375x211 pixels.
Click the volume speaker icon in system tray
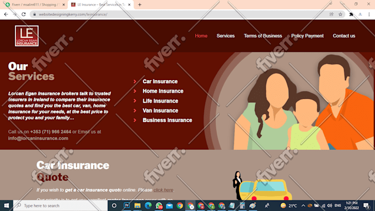[x=330, y=205]
